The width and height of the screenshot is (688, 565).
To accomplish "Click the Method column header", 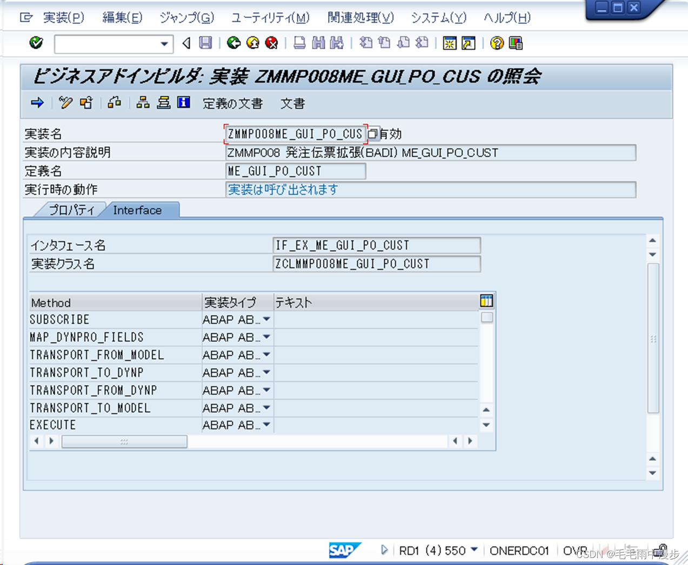I will point(115,302).
